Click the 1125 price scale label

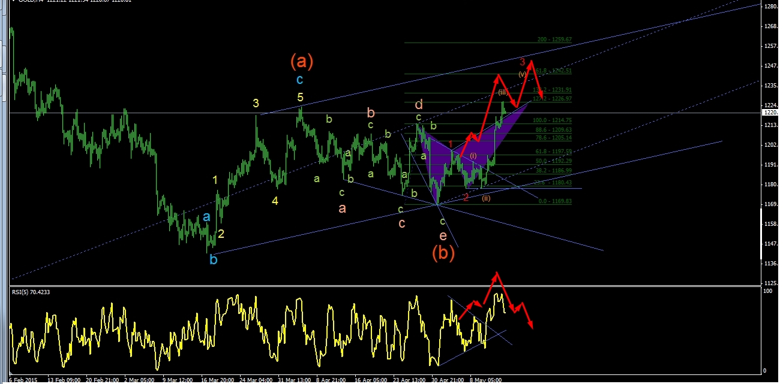pyautogui.click(x=770, y=283)
